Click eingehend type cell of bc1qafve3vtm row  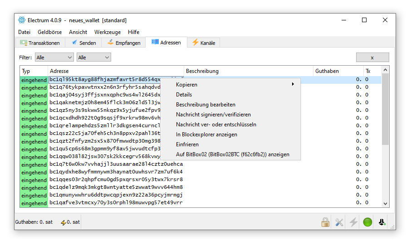coord(34,203)
